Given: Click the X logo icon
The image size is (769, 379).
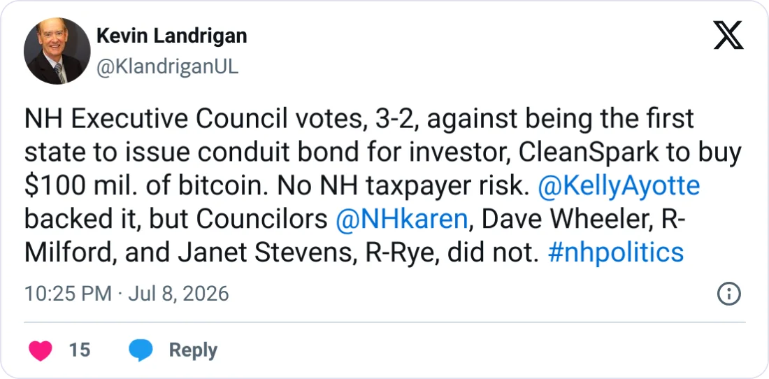Looking at the screenshot, I should click(x=728, y=35).
